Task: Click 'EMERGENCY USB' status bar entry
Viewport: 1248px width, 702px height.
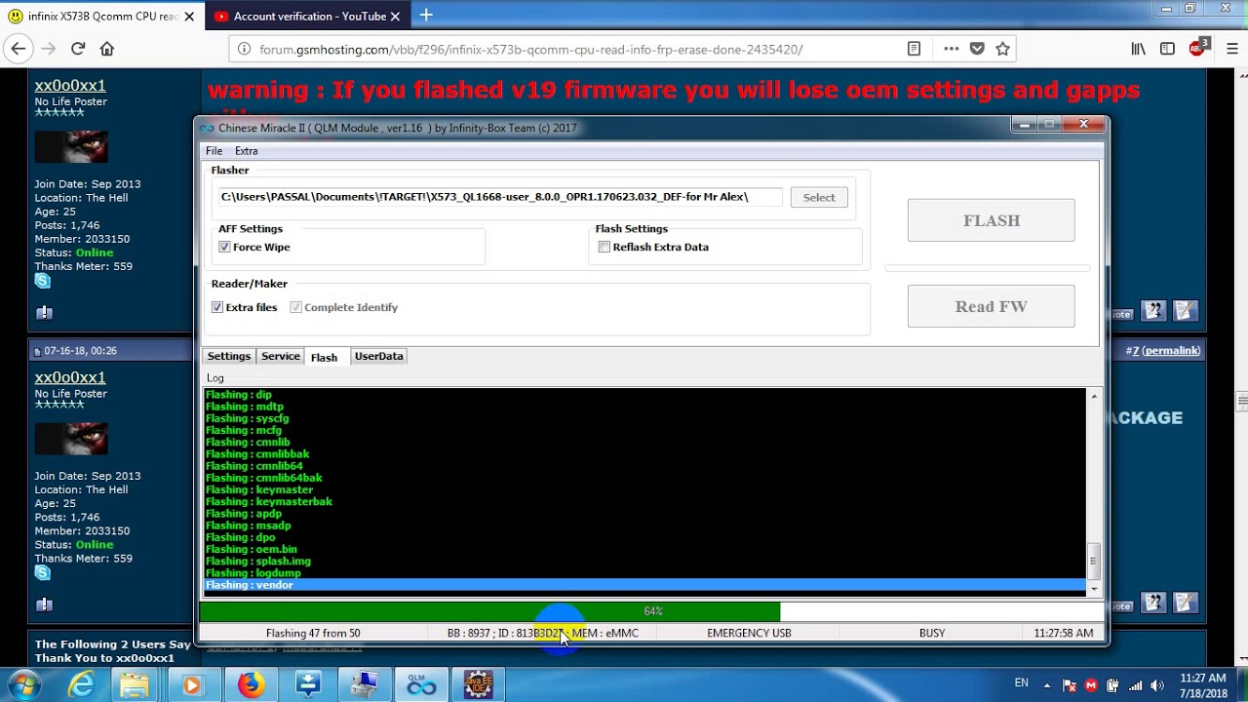Action: pyautogui.click(x=749, y=633)
